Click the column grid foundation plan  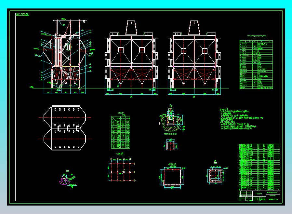pos(122,170)
